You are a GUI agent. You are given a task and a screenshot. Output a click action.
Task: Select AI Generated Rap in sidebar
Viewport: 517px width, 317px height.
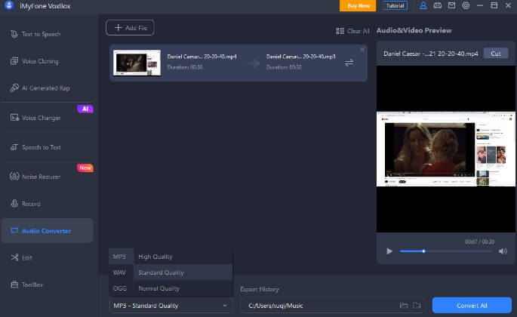tap(45, 88)
